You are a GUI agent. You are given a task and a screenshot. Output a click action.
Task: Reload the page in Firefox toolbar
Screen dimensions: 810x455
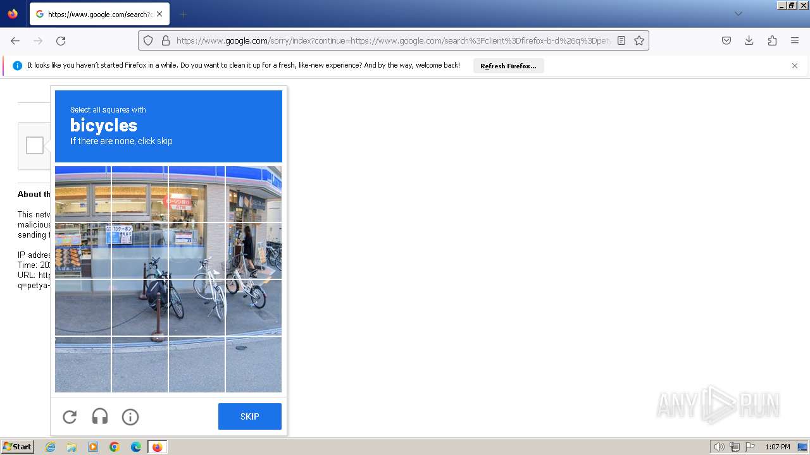coord(61,40)
